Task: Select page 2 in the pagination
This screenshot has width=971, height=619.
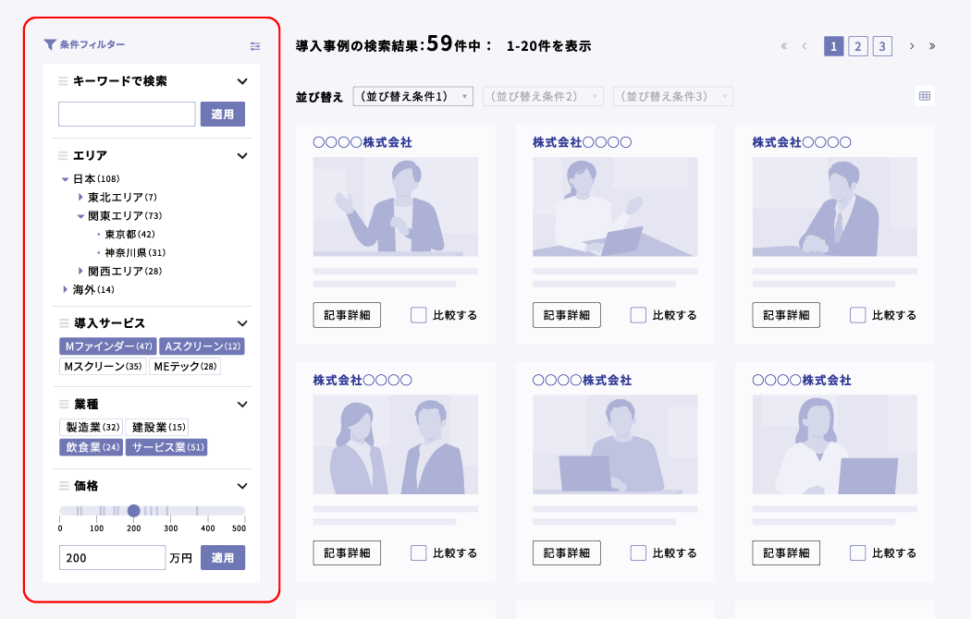Action: click(857, 44)
